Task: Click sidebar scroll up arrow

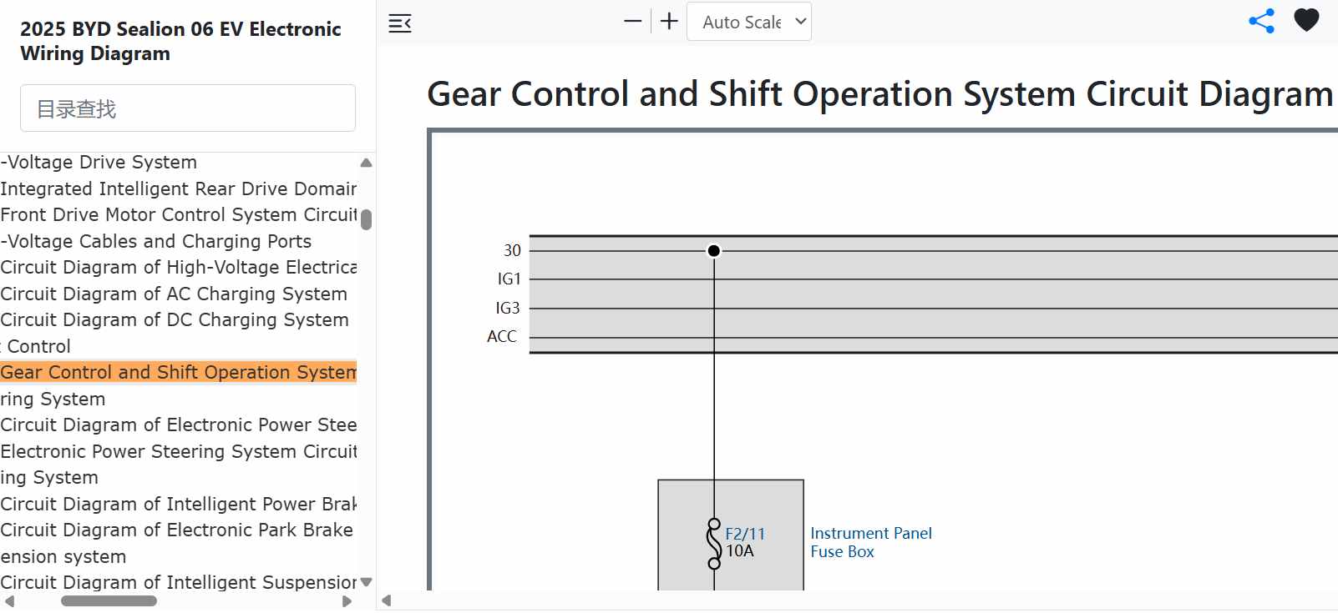Action: (366, 163)
